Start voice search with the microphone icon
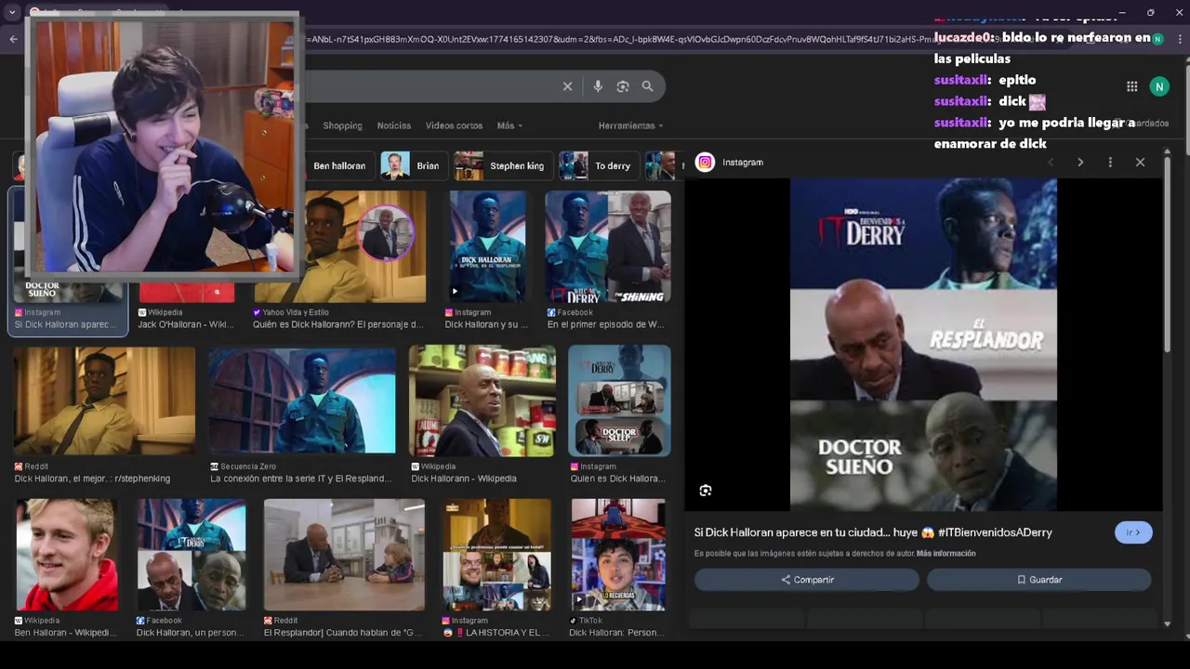Screen dimensions: 1190x669 coord(598,86)
